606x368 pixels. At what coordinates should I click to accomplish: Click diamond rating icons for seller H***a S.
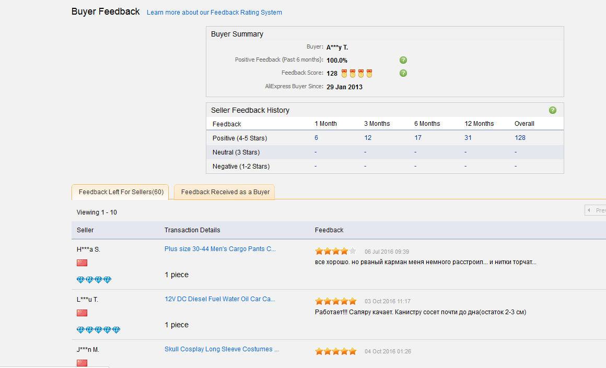[94, 280]
